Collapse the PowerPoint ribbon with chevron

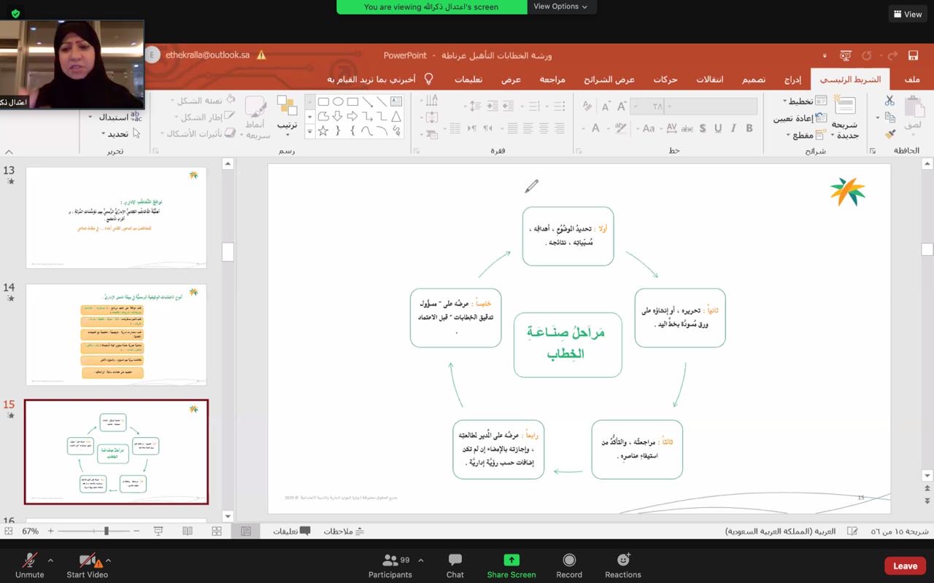pos(9,152)
